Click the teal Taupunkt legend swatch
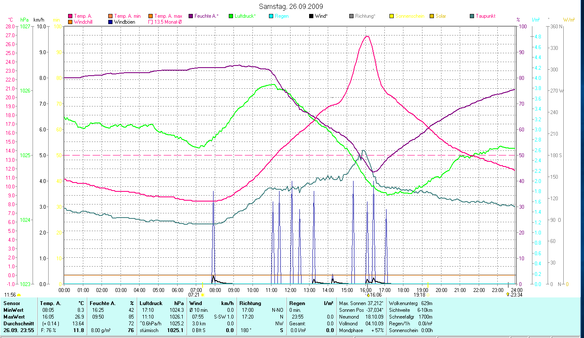The height and width of the screenshot is (338, 584). pos(472,16)
